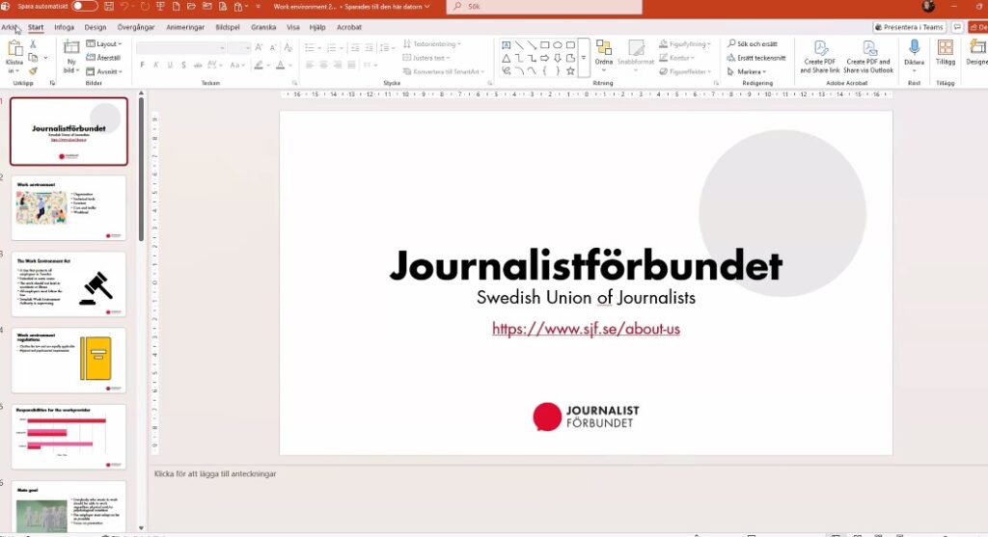Switch to the Infoga tab
The image size is (988, 537).
(64, 27)
